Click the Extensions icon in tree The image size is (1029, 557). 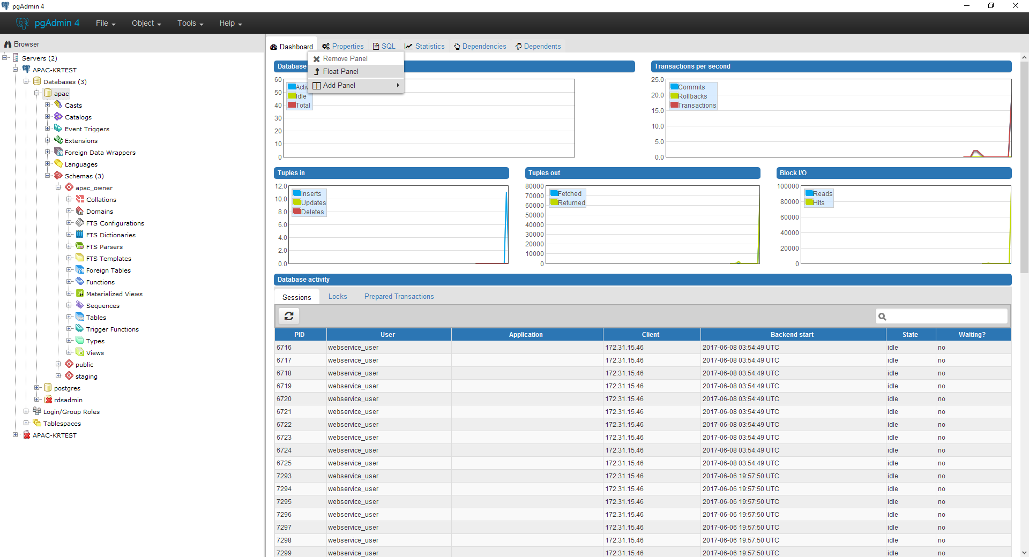(58, 140)
